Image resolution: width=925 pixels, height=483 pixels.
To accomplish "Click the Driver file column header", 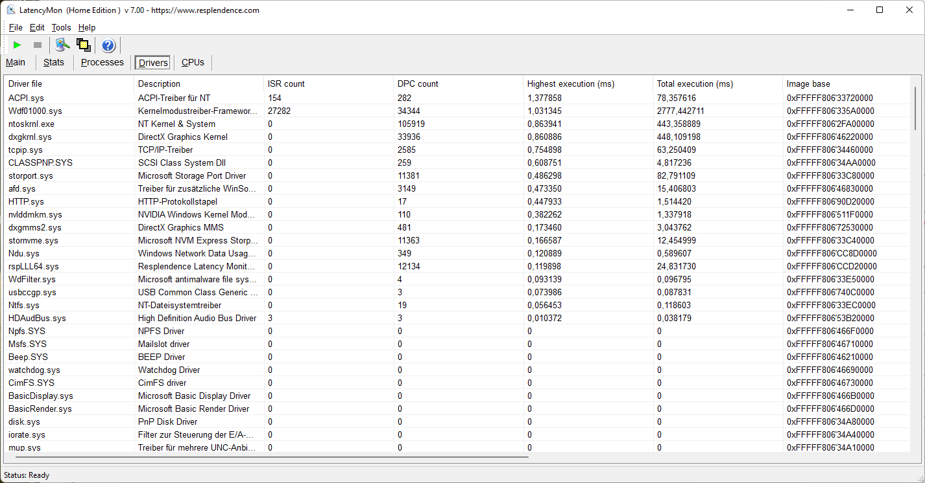I will pos(25,84).
